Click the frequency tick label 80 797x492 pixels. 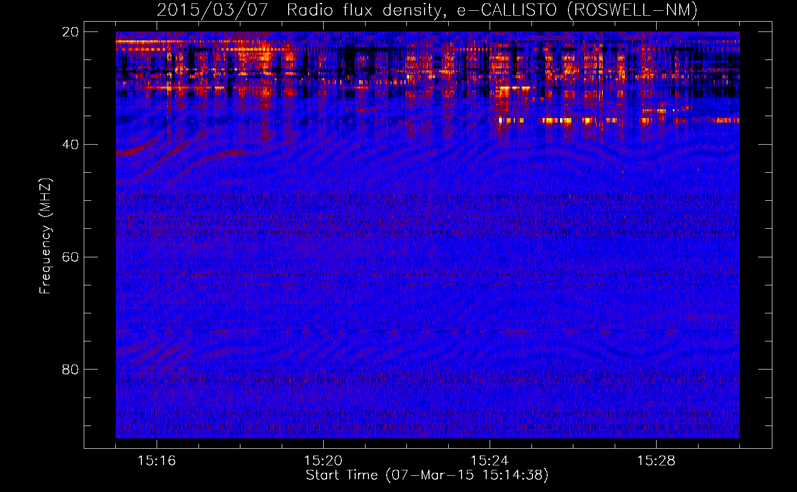pyautogui.click(x=70, y=369)
